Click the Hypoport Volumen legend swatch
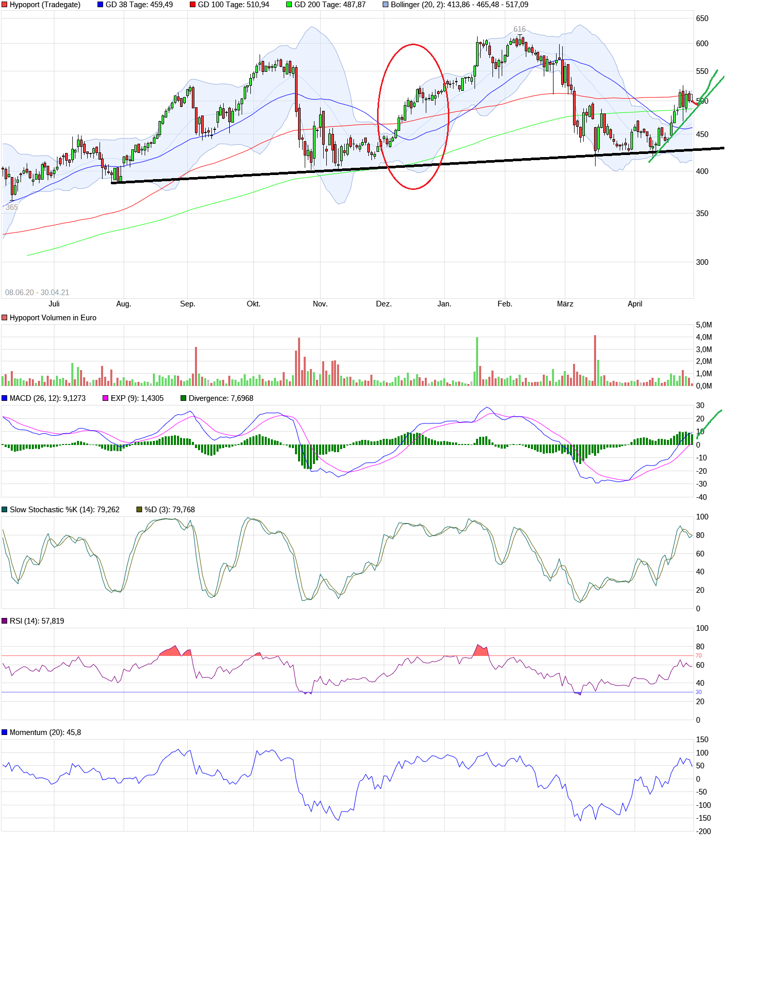The image size is (770, 1006). tap(5, 318)
